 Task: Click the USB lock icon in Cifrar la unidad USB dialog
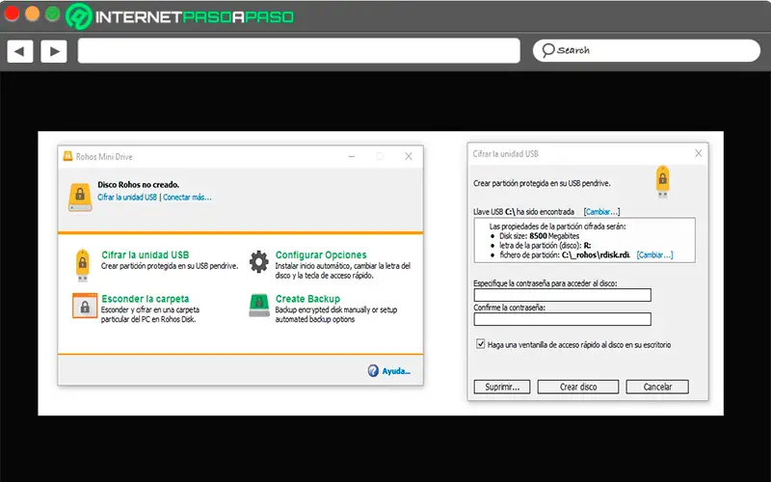[x=663, y=181]
